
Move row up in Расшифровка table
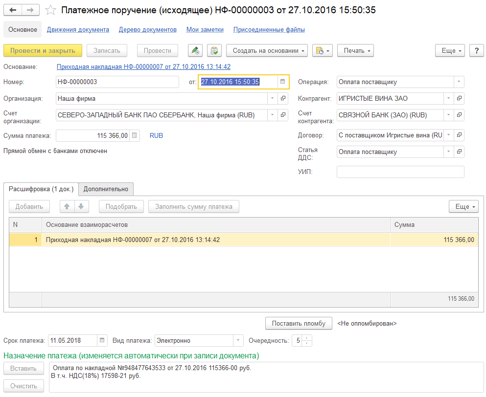(x=67, y=206)
